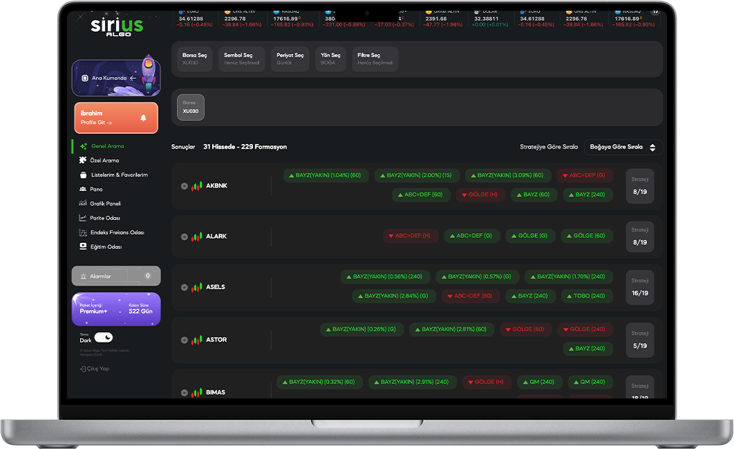The height and width of the screenshot is (449, 734).
Task: Click BIMAS's BAYZ(YAKIN) (2.91%) (240) tag
Action: coord(412,382)
